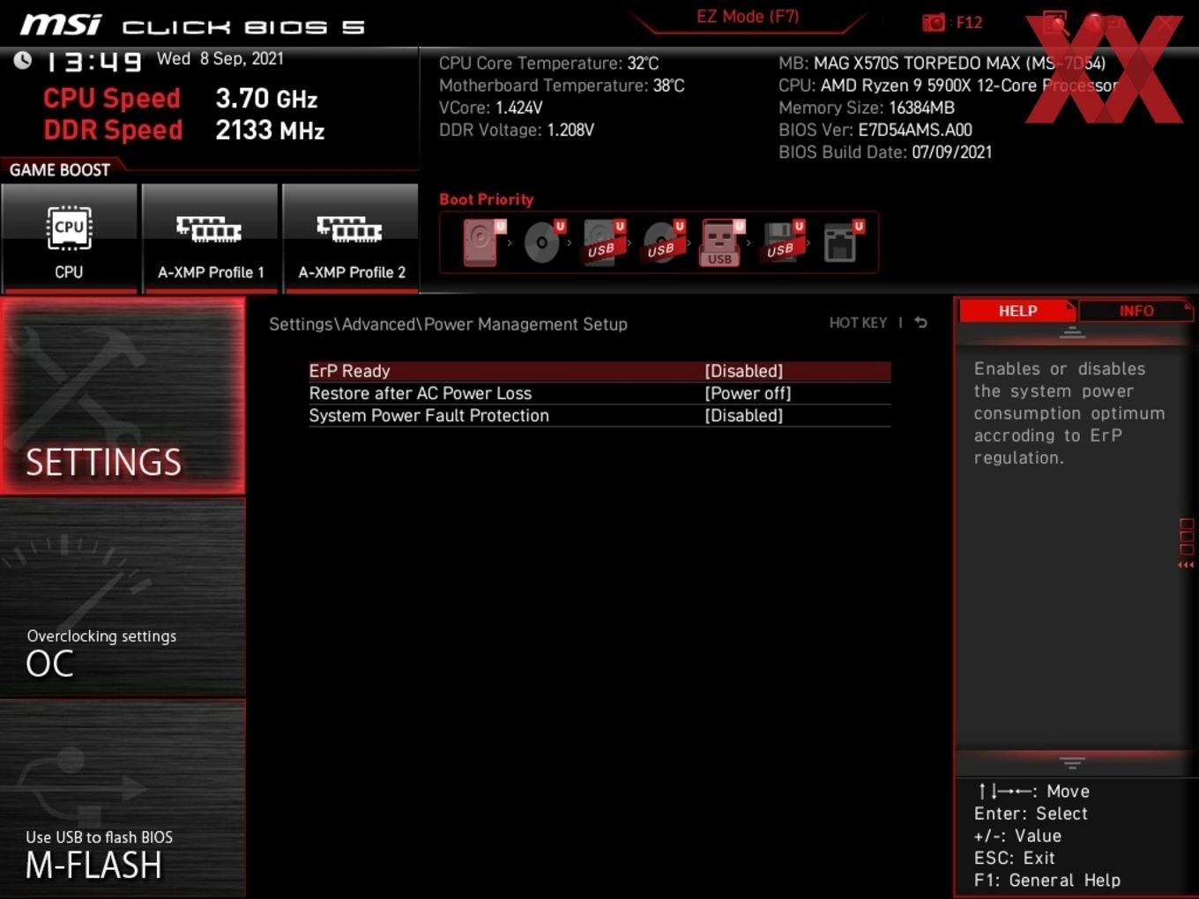Screen dimensions: 1199x899
Task: Click the screenshot camera icon beside F12
Action: point(934,22)
